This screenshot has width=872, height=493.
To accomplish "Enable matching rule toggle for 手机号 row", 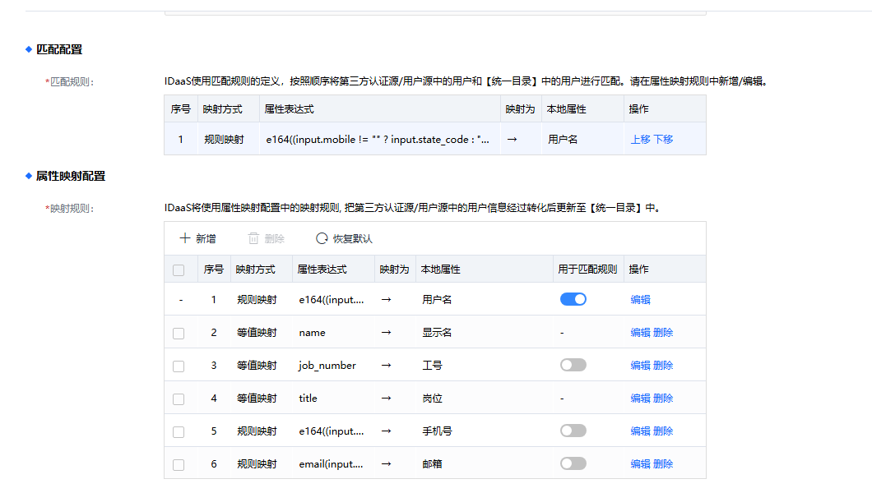I will [573, 431].
